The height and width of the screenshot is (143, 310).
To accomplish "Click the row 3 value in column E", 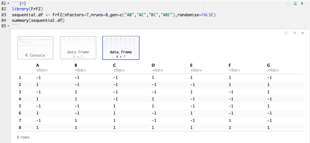I will (x=191, y=92).
